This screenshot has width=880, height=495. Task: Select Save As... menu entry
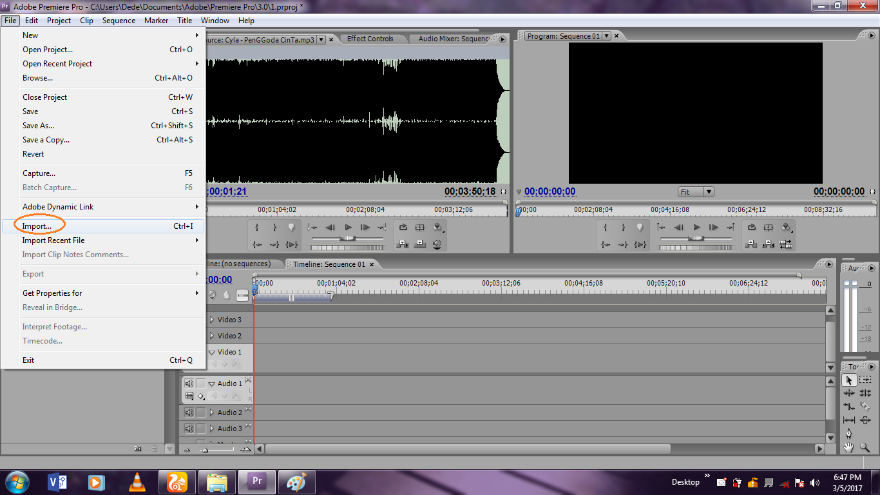pyautogui.click(x=103, y=126)
